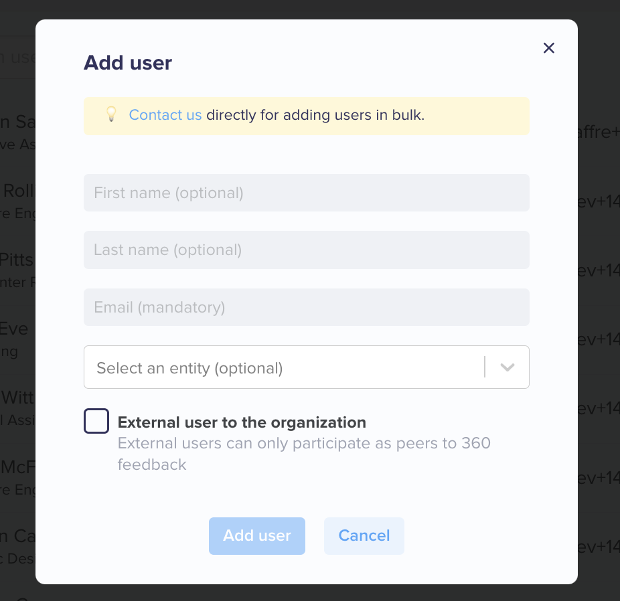The width and height of the screenshot is (620, 601).
Task: Click the yellow bulk users tip banner
Action: (x=307, y=116)
